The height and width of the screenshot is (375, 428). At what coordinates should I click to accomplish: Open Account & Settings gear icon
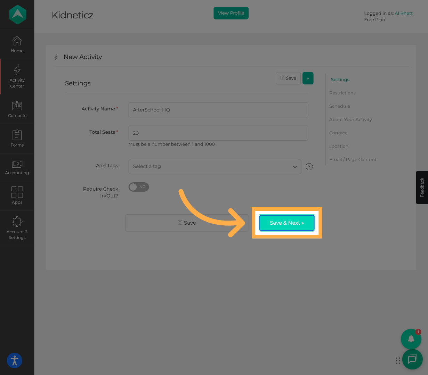[x=17, y=222]
